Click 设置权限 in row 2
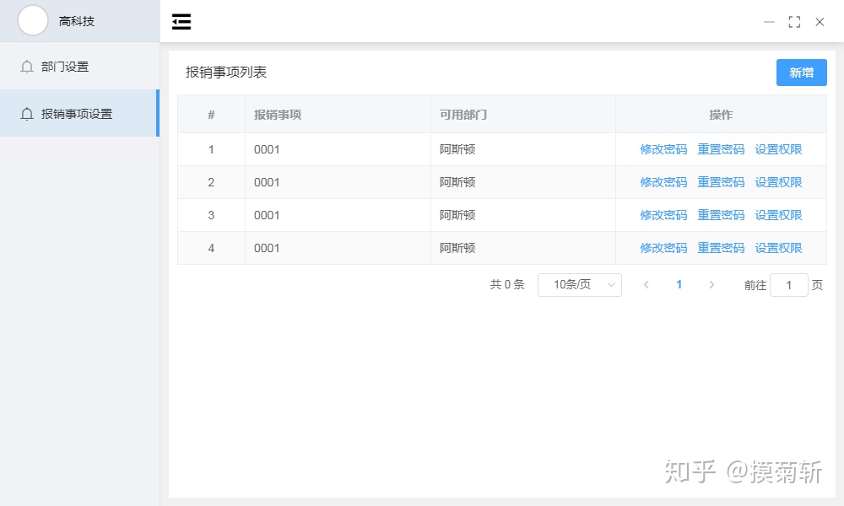 [x=778, y=182]
